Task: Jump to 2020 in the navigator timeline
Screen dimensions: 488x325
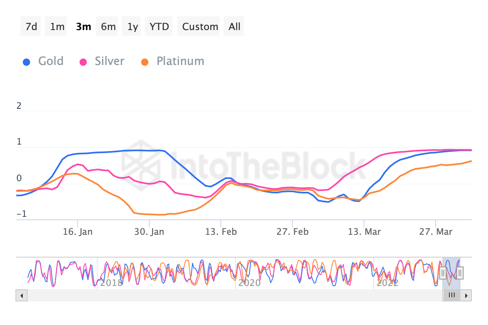Action: [249, 282]
